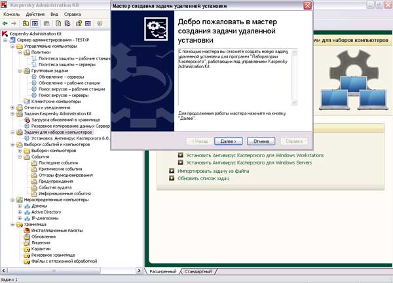Select Отказы функционирования in tree
The height and width of the screenshot is (283, 393).
click(x=65, y=175)
